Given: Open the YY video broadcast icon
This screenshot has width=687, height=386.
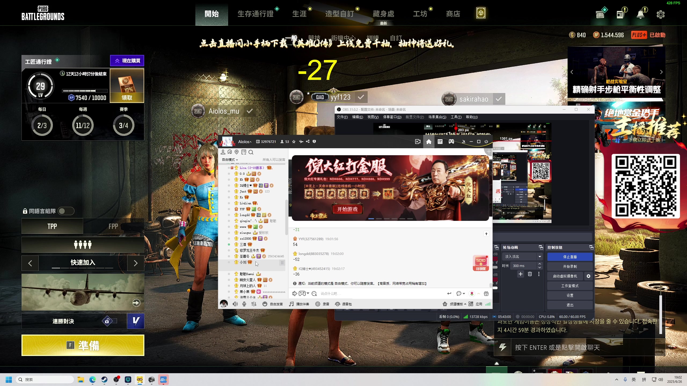Looking at the screenshot, I should [418, 142].
